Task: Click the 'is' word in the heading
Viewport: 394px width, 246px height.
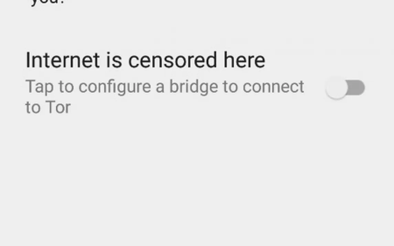Action: [x=114, y=60]
